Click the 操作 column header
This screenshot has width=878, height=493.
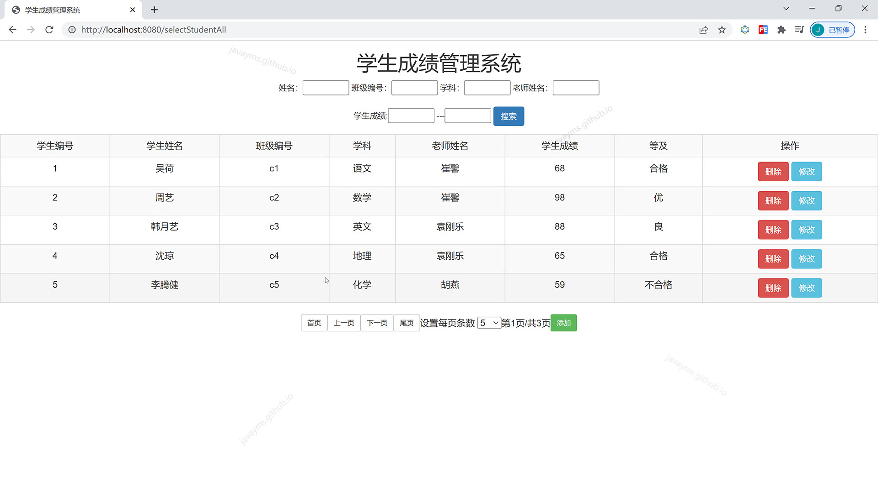(x=790, y=146)
